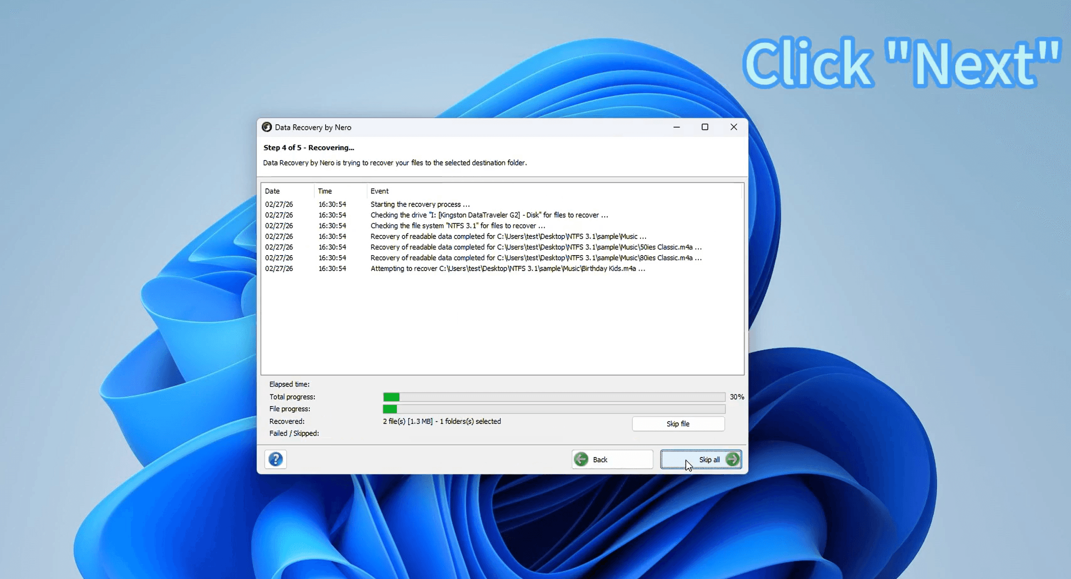Click the Total progress bar

tap(553, 397)
